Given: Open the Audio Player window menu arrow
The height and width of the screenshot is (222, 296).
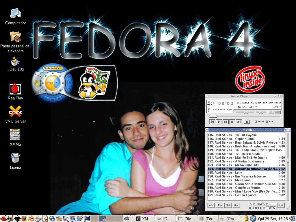Looking at the screenshot, I should [207, 96].
